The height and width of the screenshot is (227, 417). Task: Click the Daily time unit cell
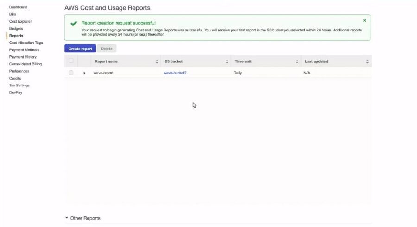coord(238,73)
